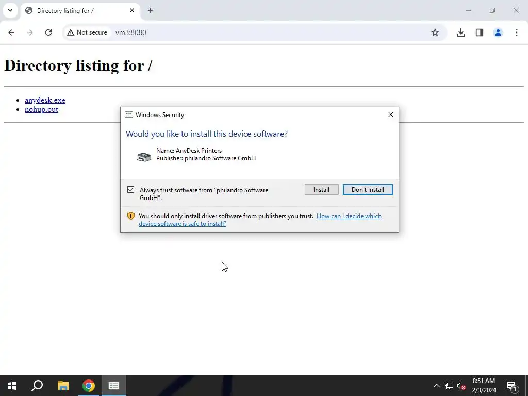The image size is (528, 396).
Task: Click 'Name: AnyDesk Printers' text
Action: pyautogui.click(x=189, y=151)
